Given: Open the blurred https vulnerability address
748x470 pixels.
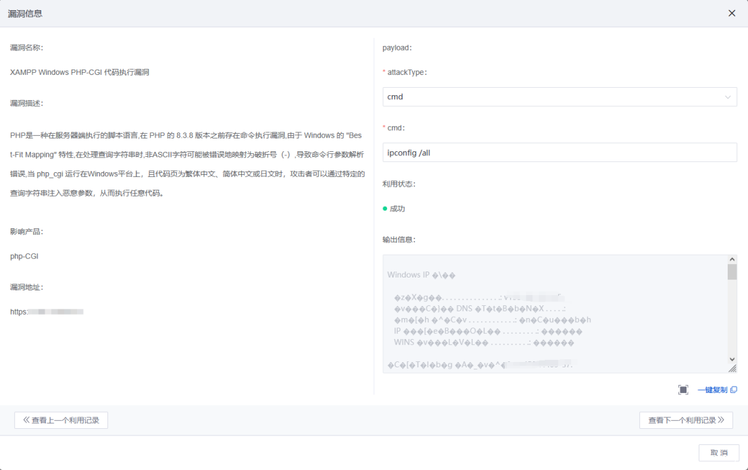Looking at the screenshot, I should point(47,312).
